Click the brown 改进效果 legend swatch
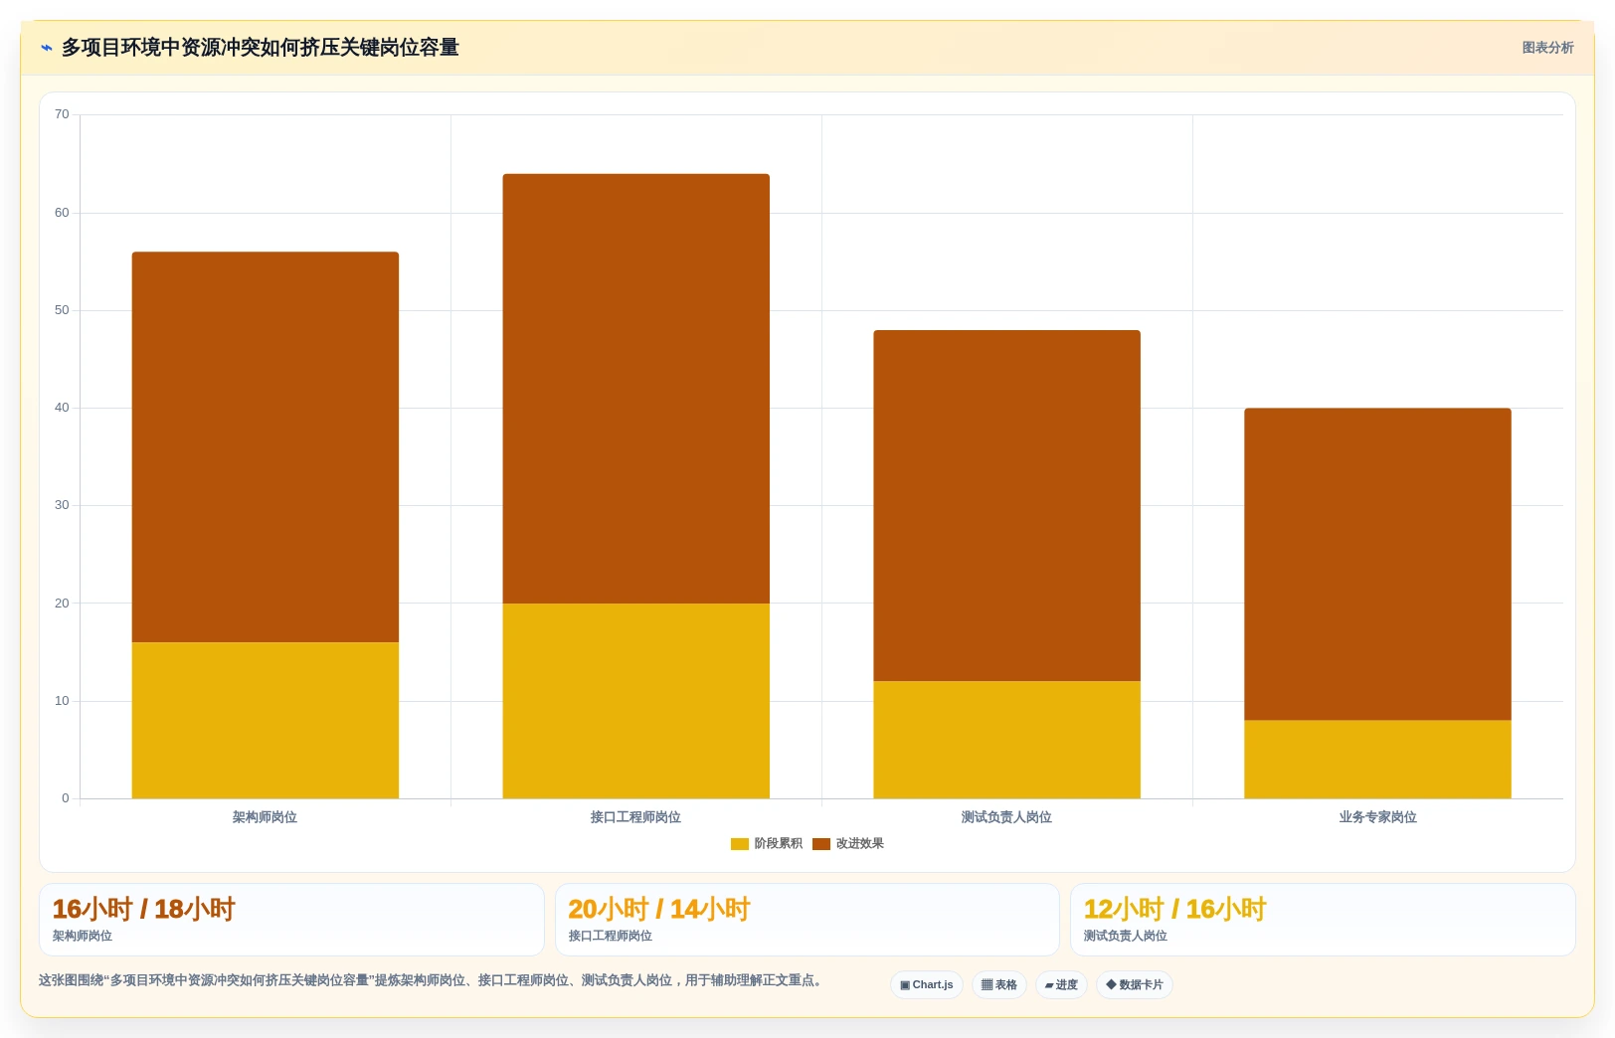Viewport: 1615px width, 1038px height. pyautogui.click(x=821, y=844)
